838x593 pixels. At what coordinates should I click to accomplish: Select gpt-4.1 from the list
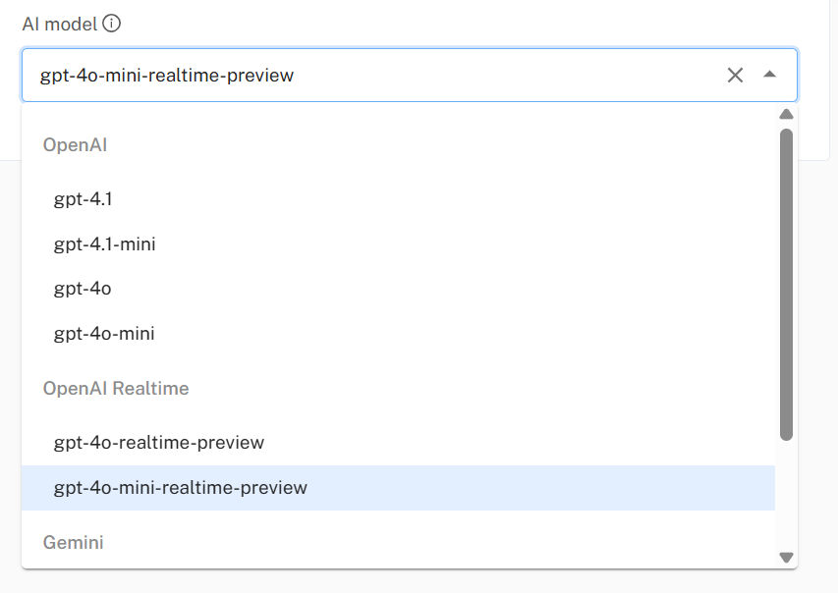pos(83,199)
